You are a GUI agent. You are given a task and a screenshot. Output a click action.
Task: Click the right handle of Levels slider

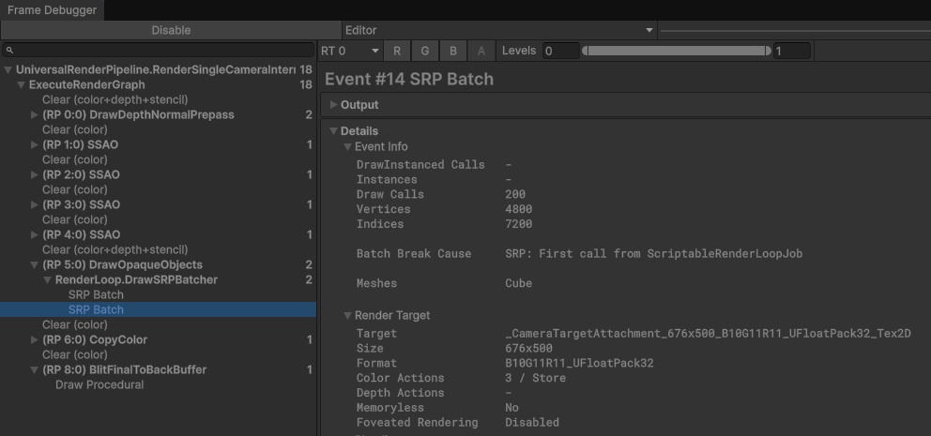tap(769, 51)
